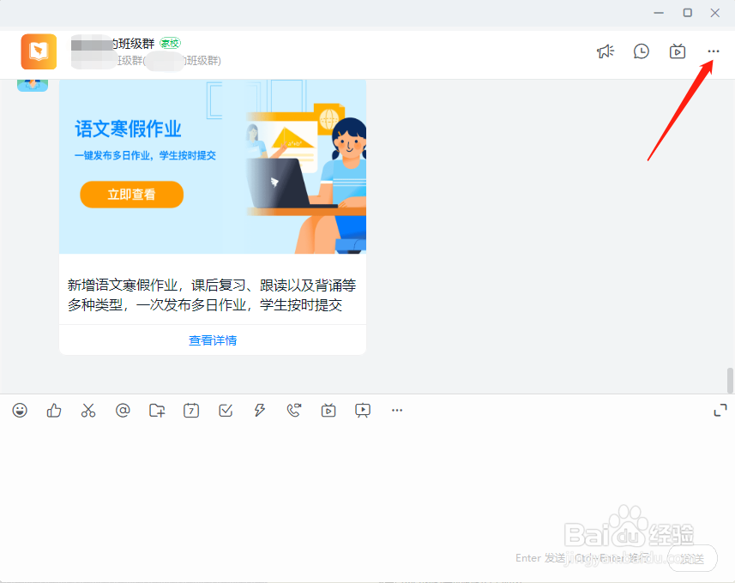
Task: Minimize the chat window
Action: click(659, 13)
